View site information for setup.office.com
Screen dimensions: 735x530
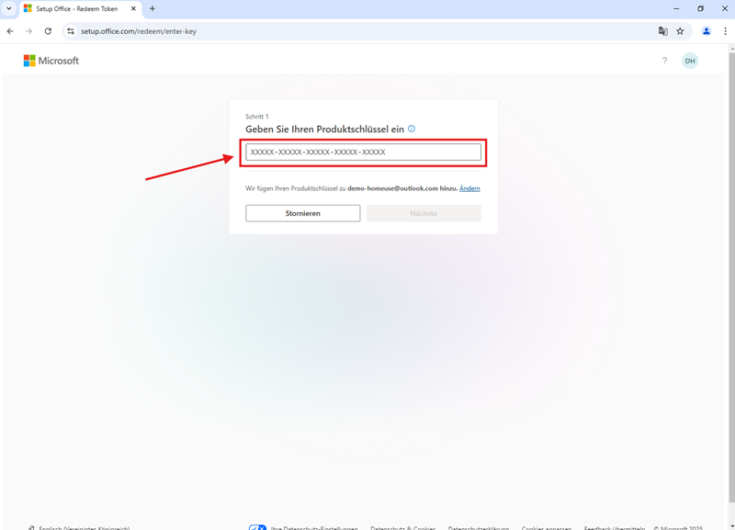(71, 31)
